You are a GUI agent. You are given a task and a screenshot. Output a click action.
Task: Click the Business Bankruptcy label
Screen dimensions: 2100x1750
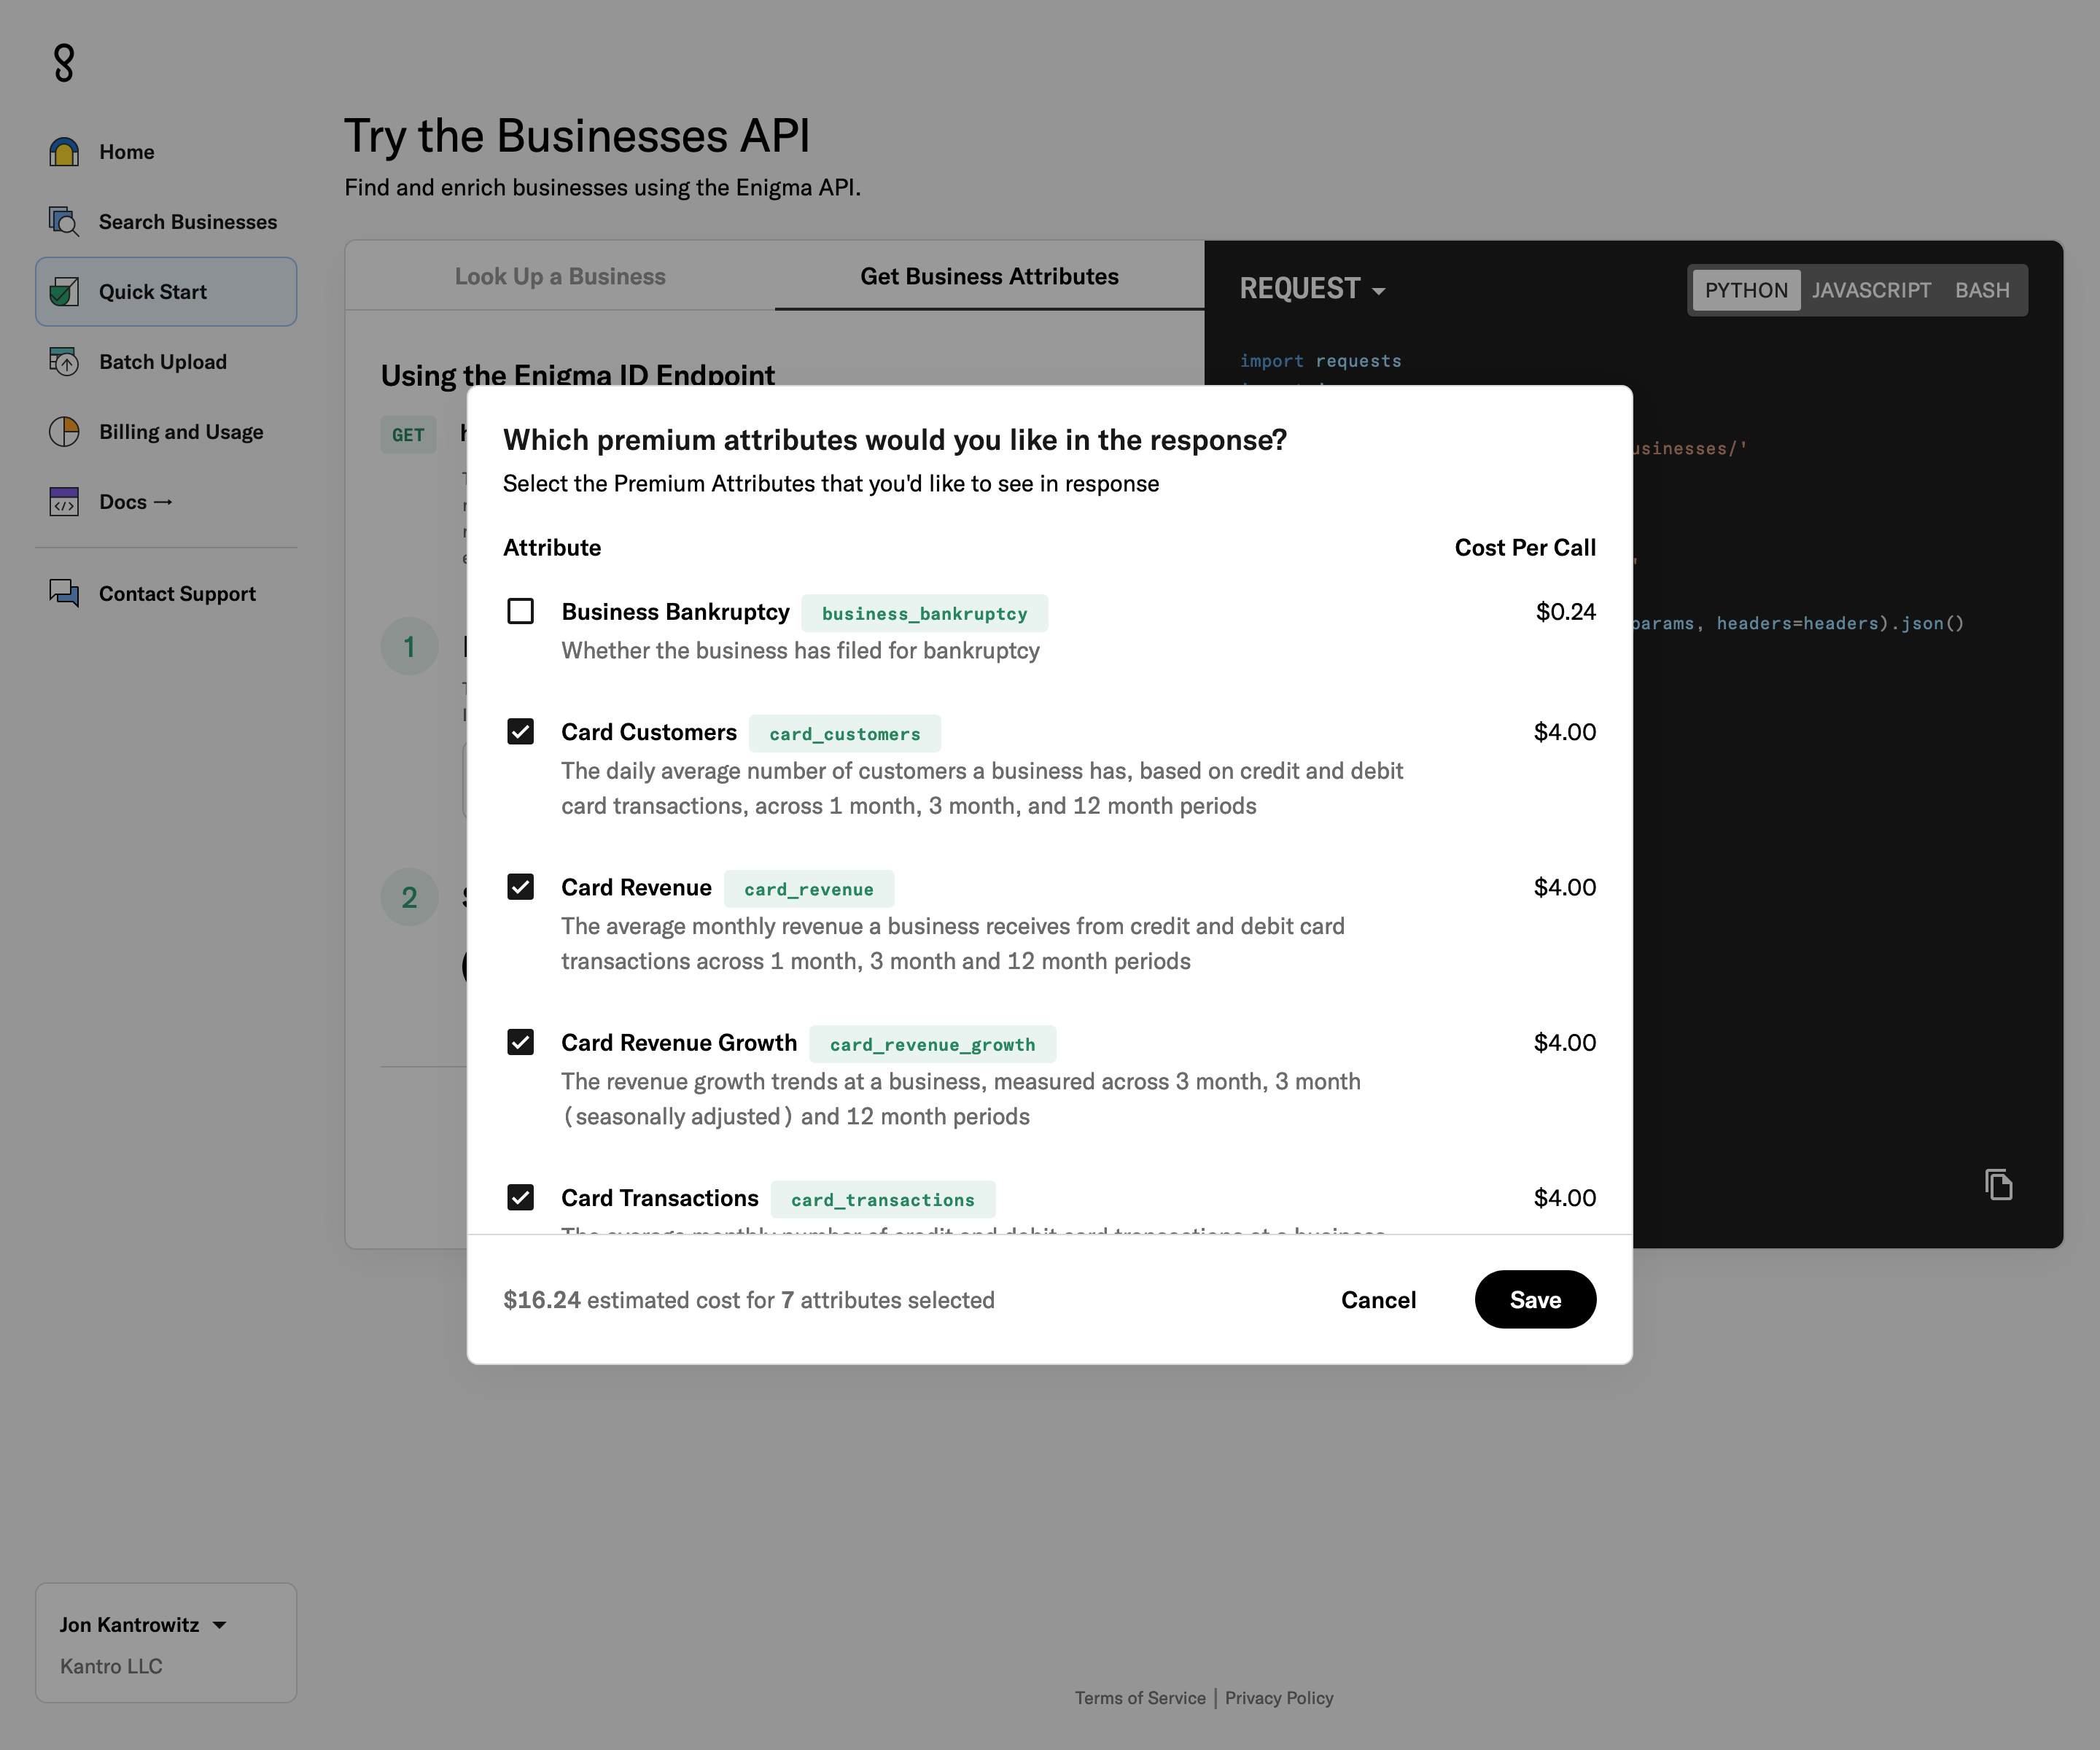click(x=675, y=611)
